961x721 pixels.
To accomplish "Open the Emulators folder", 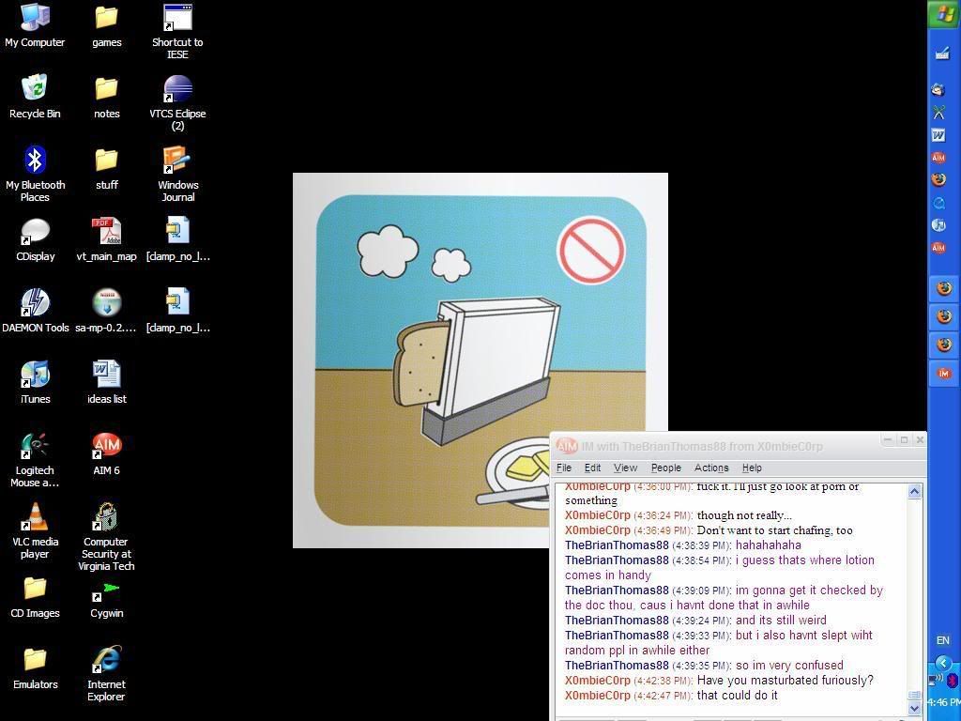I will 35,667.
